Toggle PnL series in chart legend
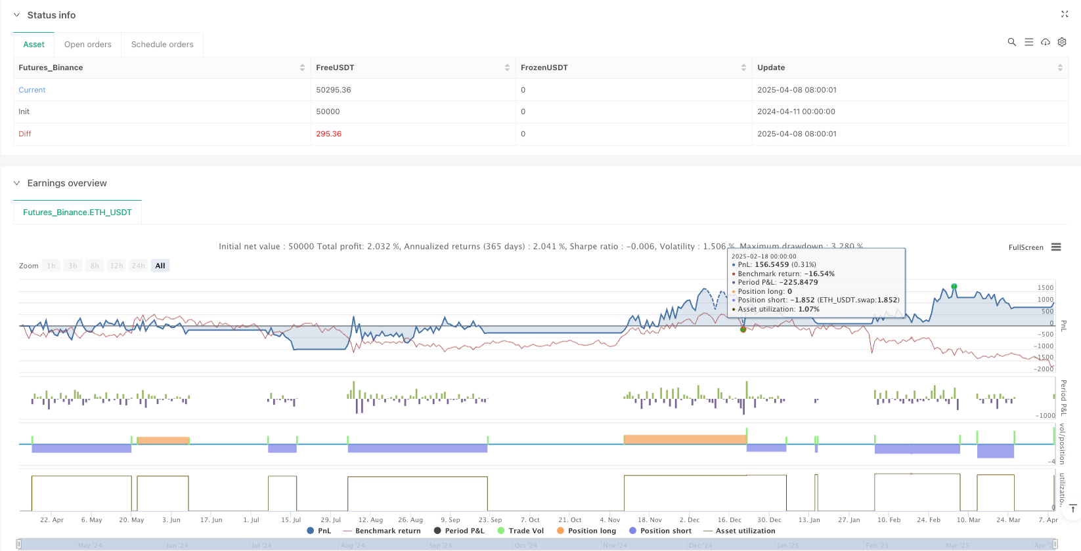Viewport: 1081px width, 551px height. click(x=319, y=531)
